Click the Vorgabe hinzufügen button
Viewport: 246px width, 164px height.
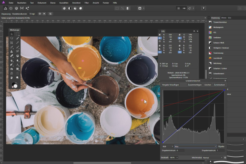[171, 85]
